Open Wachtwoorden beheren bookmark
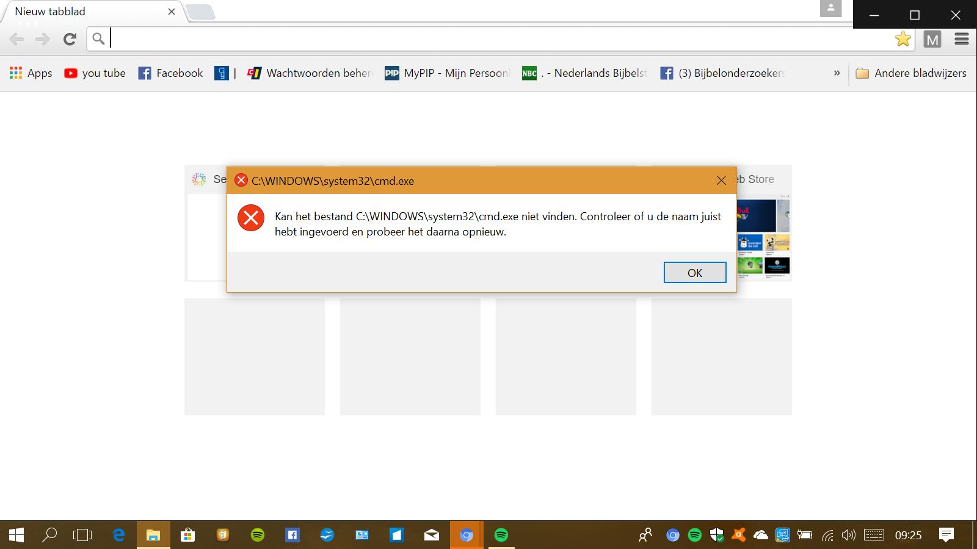This screenshot has height=549, width=977. (x=310, y=73)
